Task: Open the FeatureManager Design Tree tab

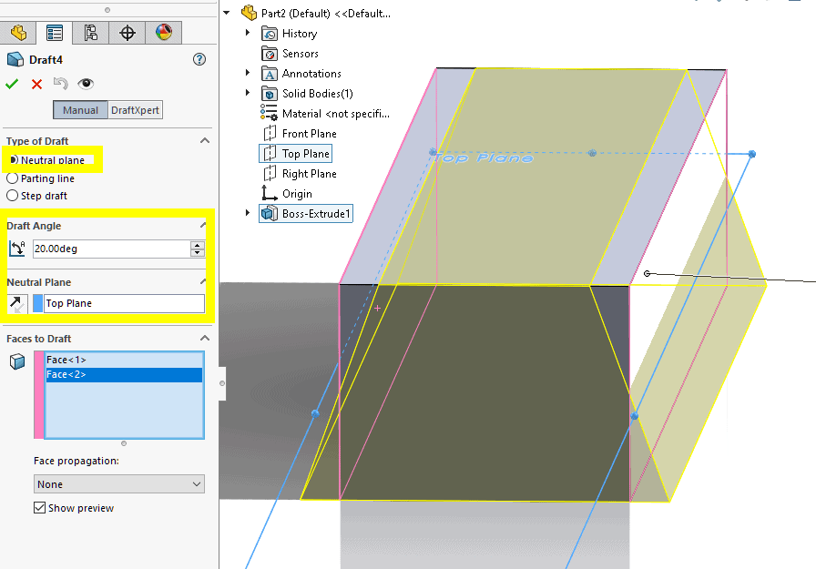Action: click(18, 33)
